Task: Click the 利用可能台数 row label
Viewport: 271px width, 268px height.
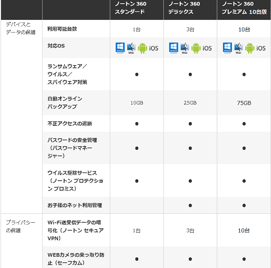Action: click(62, 29)
